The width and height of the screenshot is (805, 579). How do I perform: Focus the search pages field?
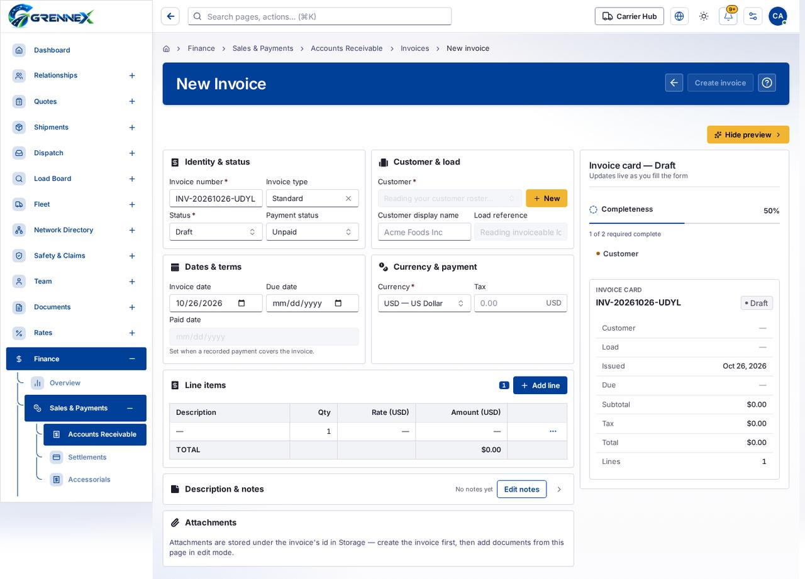tap(319, 16)
